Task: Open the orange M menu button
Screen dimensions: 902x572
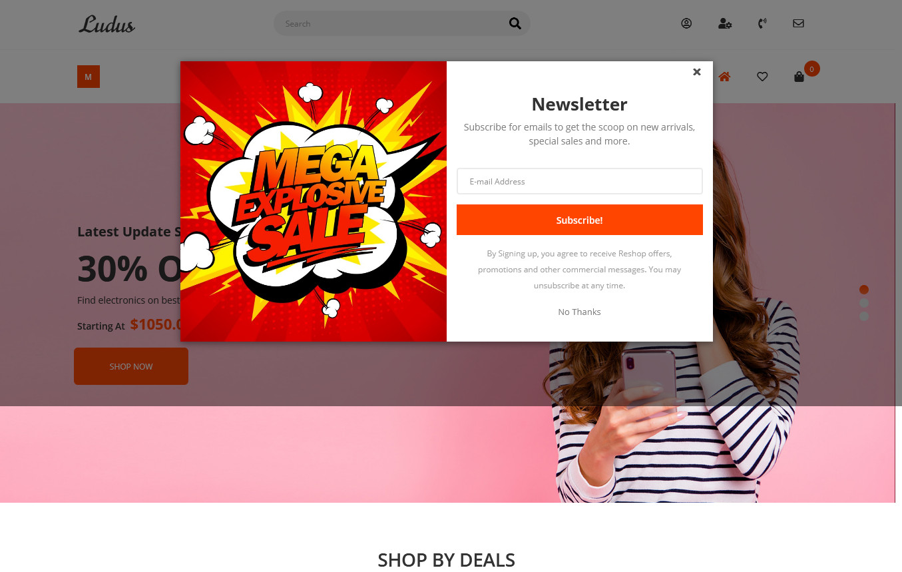Action: click(x=89, y=77)
